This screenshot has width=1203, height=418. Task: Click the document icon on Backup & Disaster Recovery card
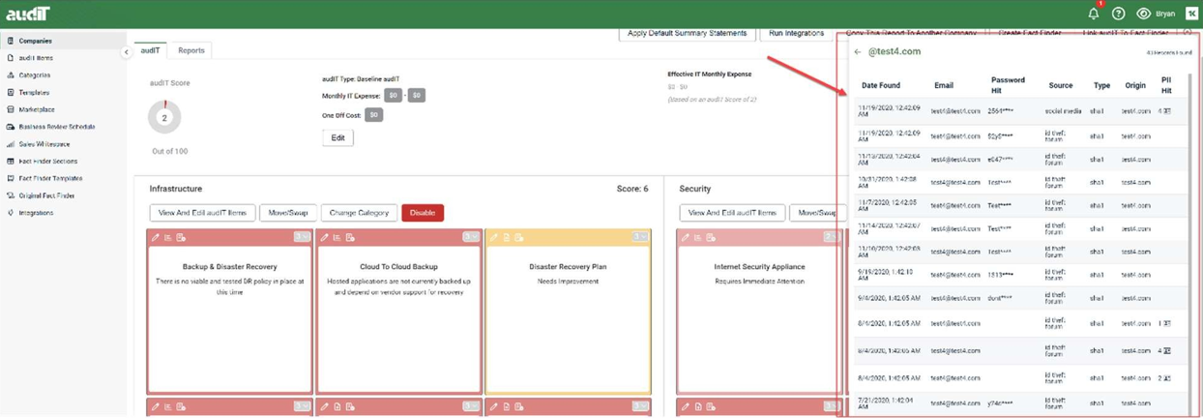tap(181, 237)
